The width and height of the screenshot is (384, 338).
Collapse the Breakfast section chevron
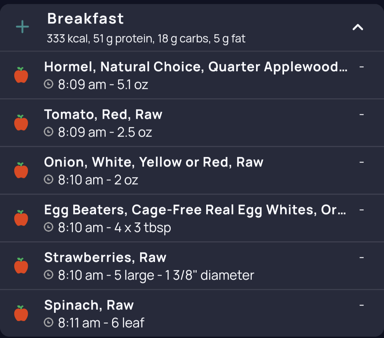pyautogui.click(x=358, y=27)
